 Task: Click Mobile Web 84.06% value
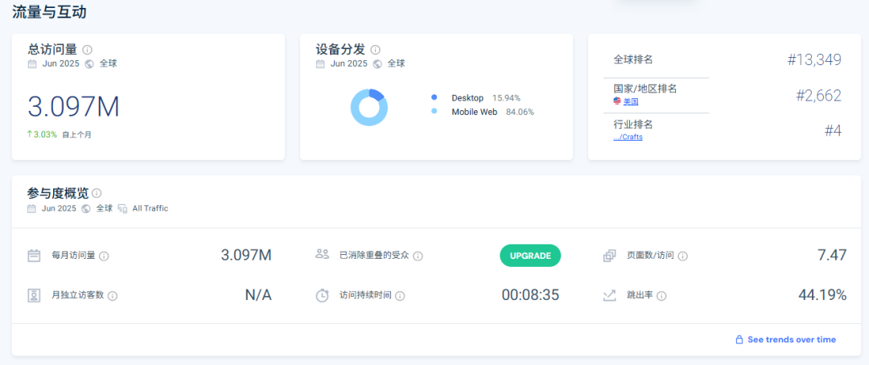(520, 112)
